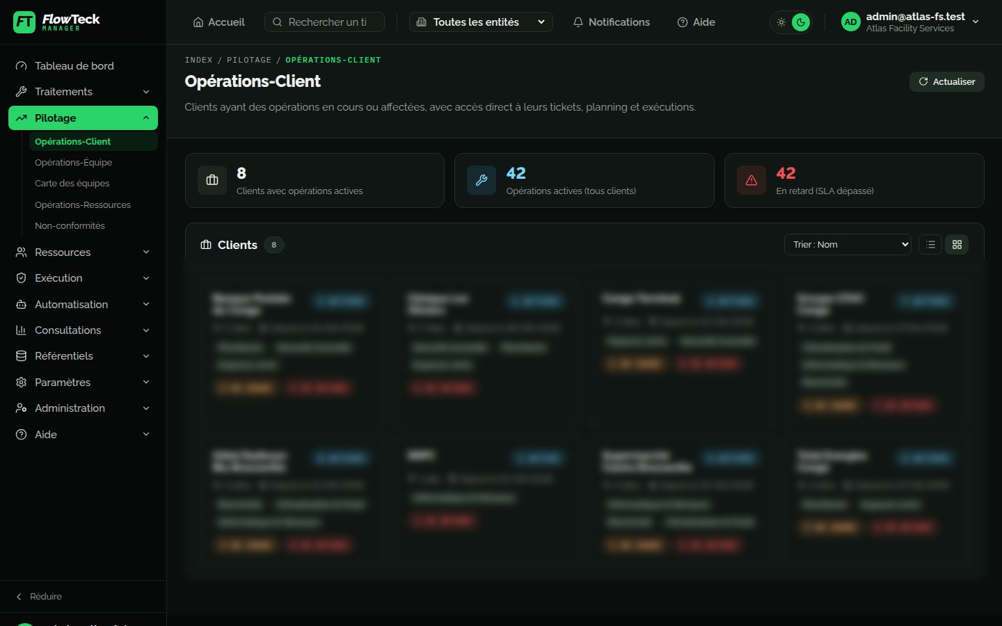Click the Clients header briefcase icon
The height and width of the screenshot is (626, 1002).
pos(206,245)
